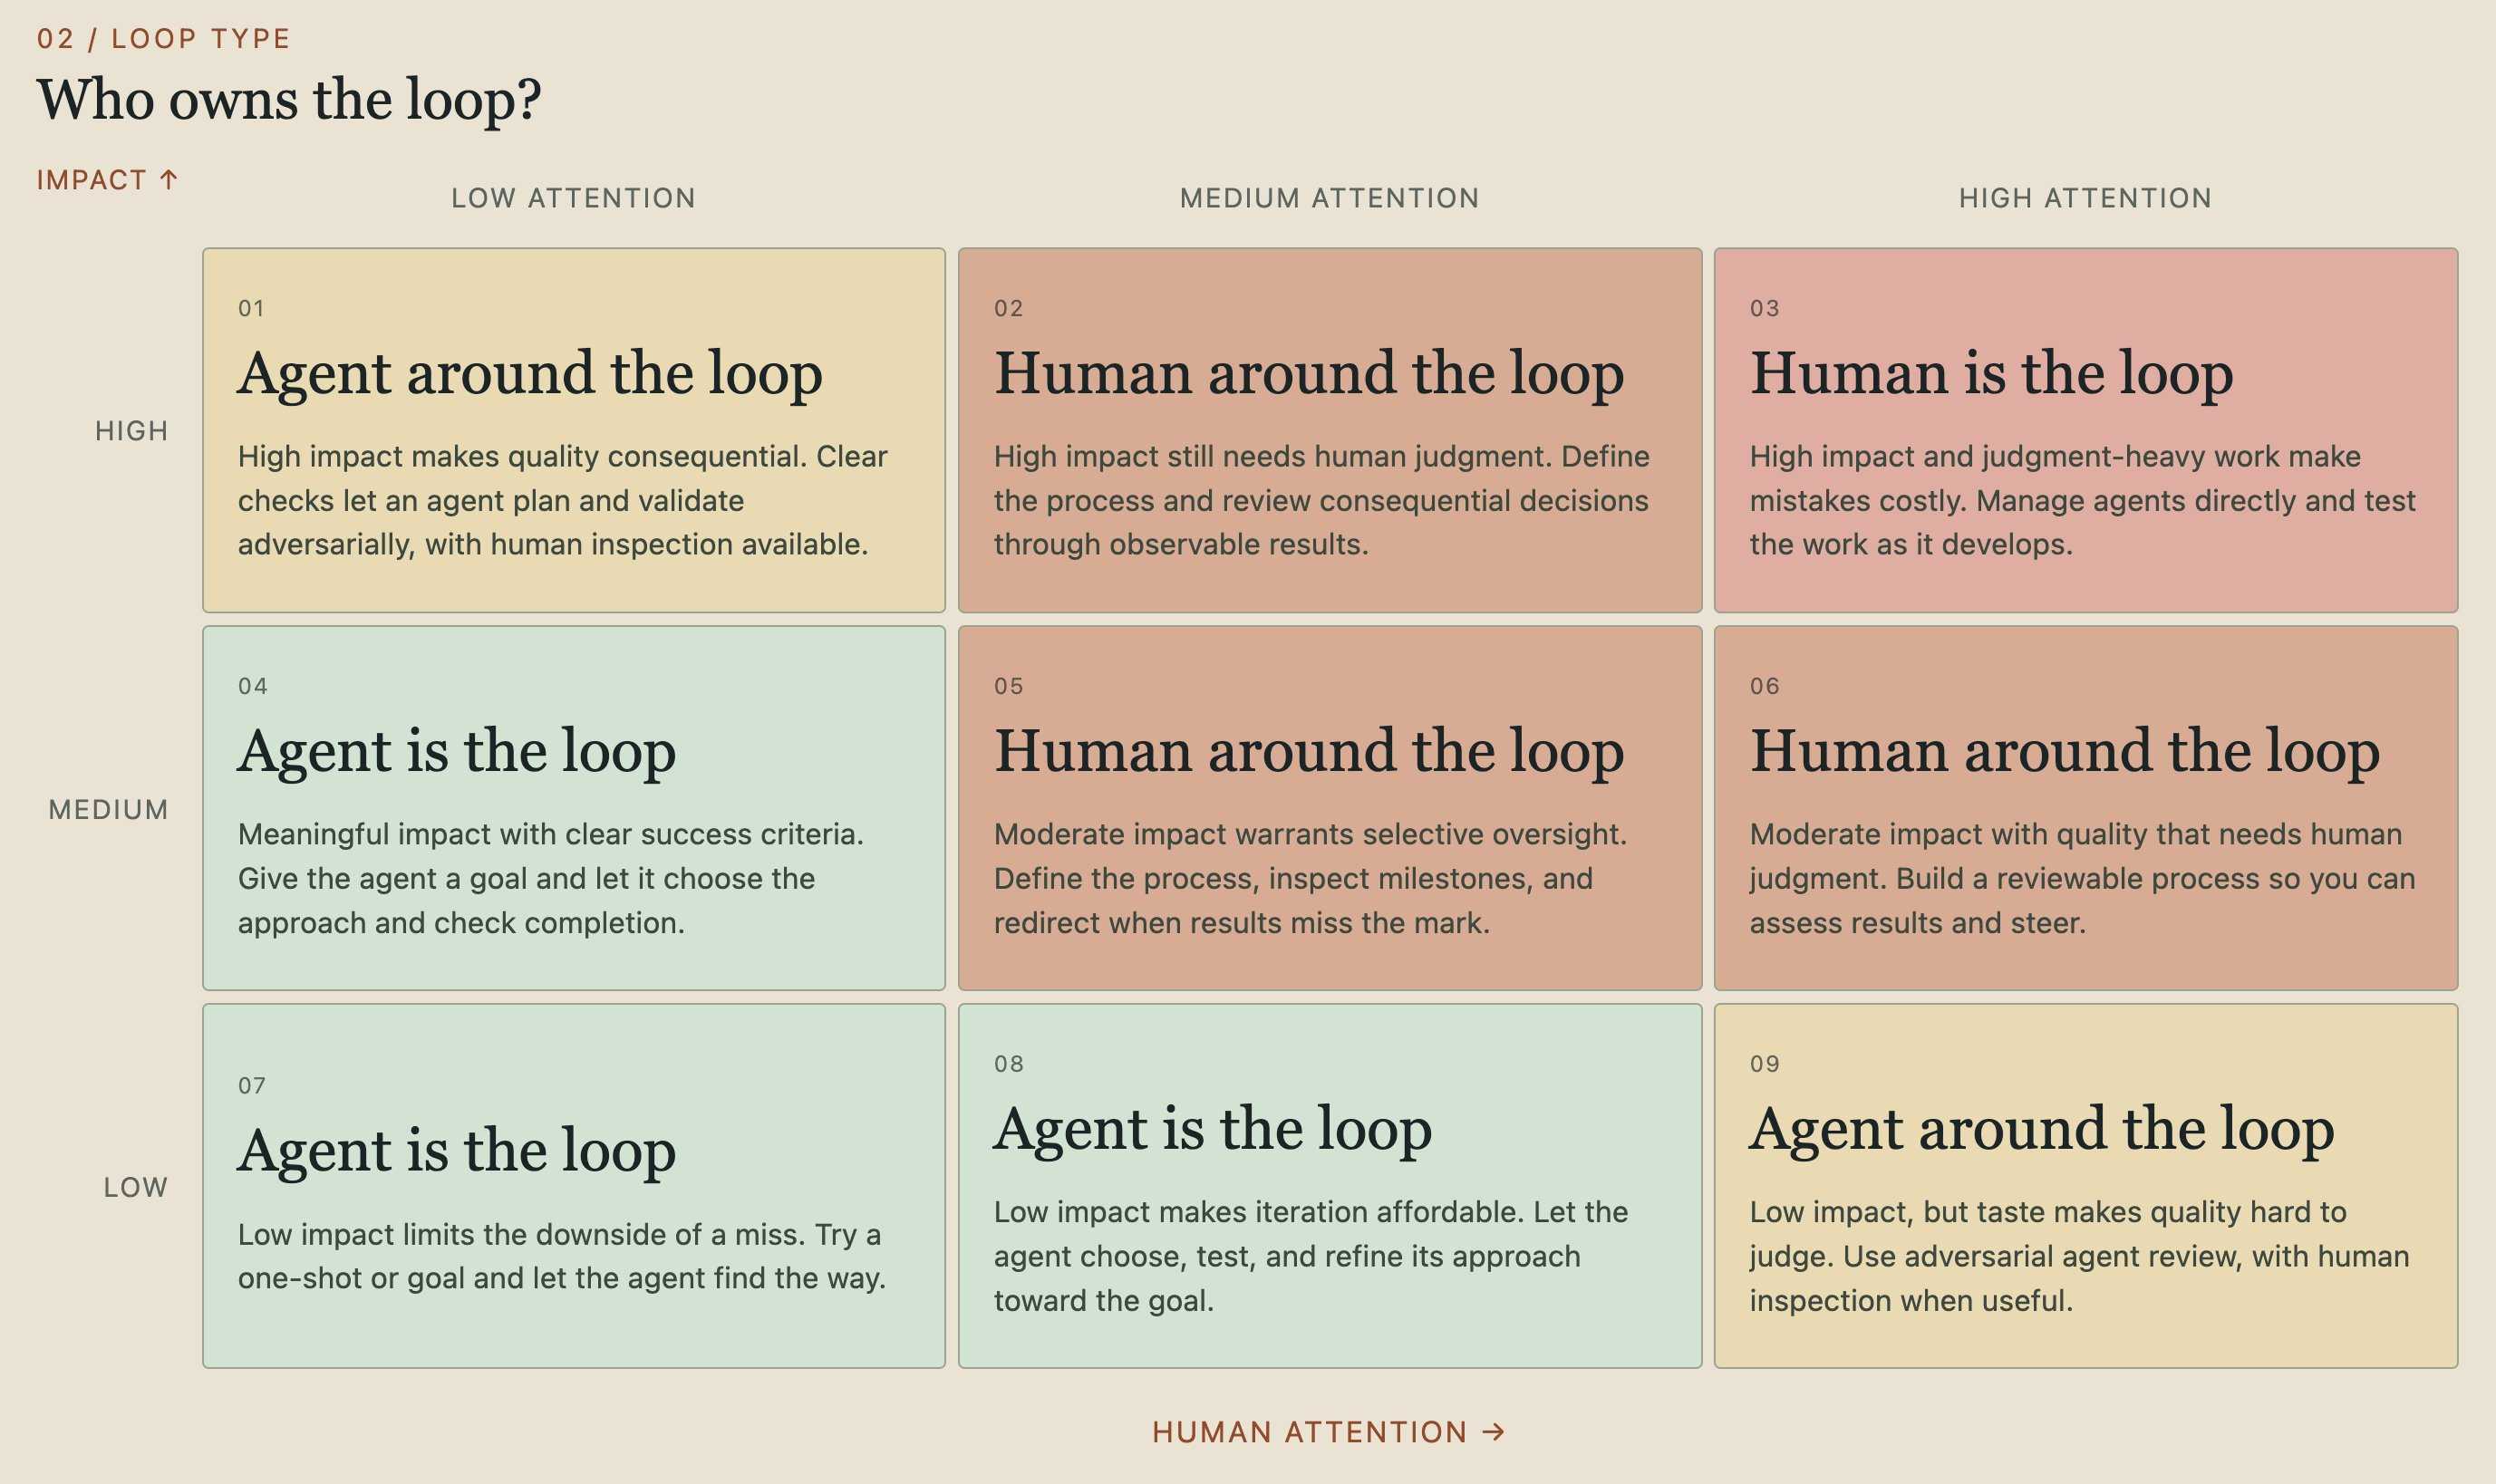Click the '08' card number
This screenshot has height=1484, width=2496.
tap(1009, 1064)
